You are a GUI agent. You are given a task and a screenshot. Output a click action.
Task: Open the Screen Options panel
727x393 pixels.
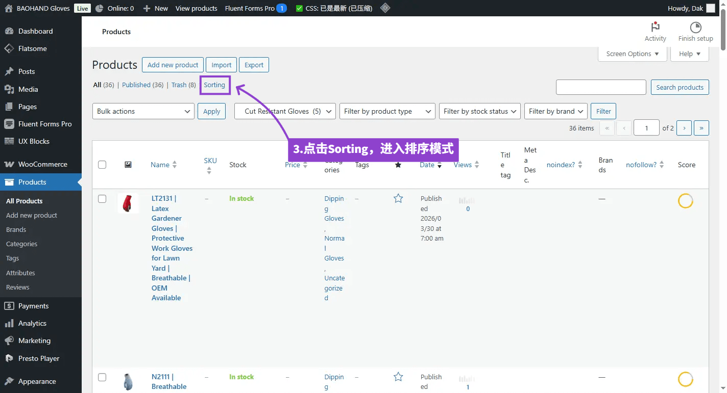click(x=632, y=54)
